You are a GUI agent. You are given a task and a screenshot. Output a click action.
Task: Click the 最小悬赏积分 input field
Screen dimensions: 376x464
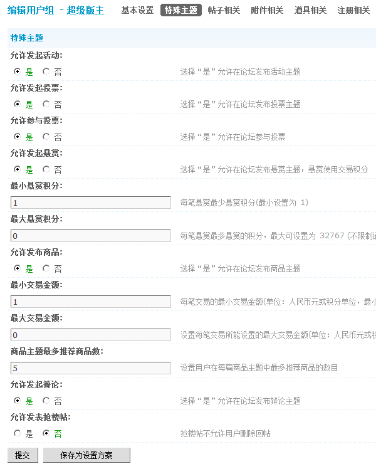point(91,203)
